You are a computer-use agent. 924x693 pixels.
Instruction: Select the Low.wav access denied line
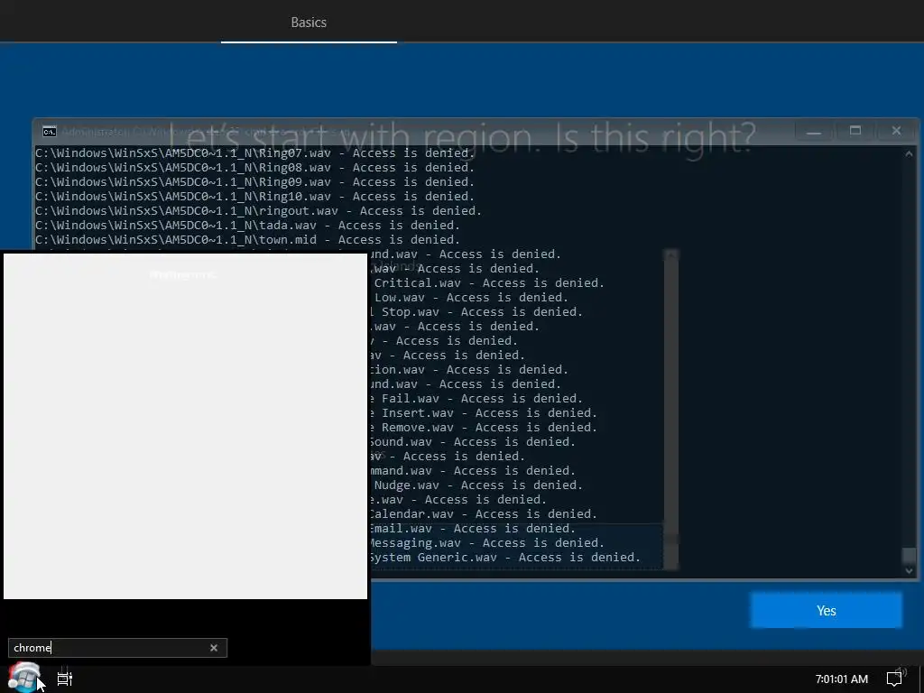tap(471, 298)
